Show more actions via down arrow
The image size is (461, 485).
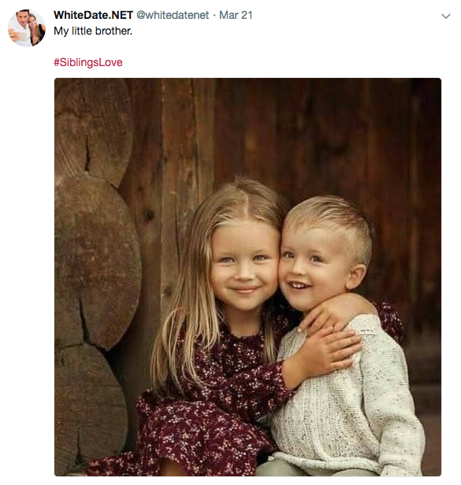445,16
